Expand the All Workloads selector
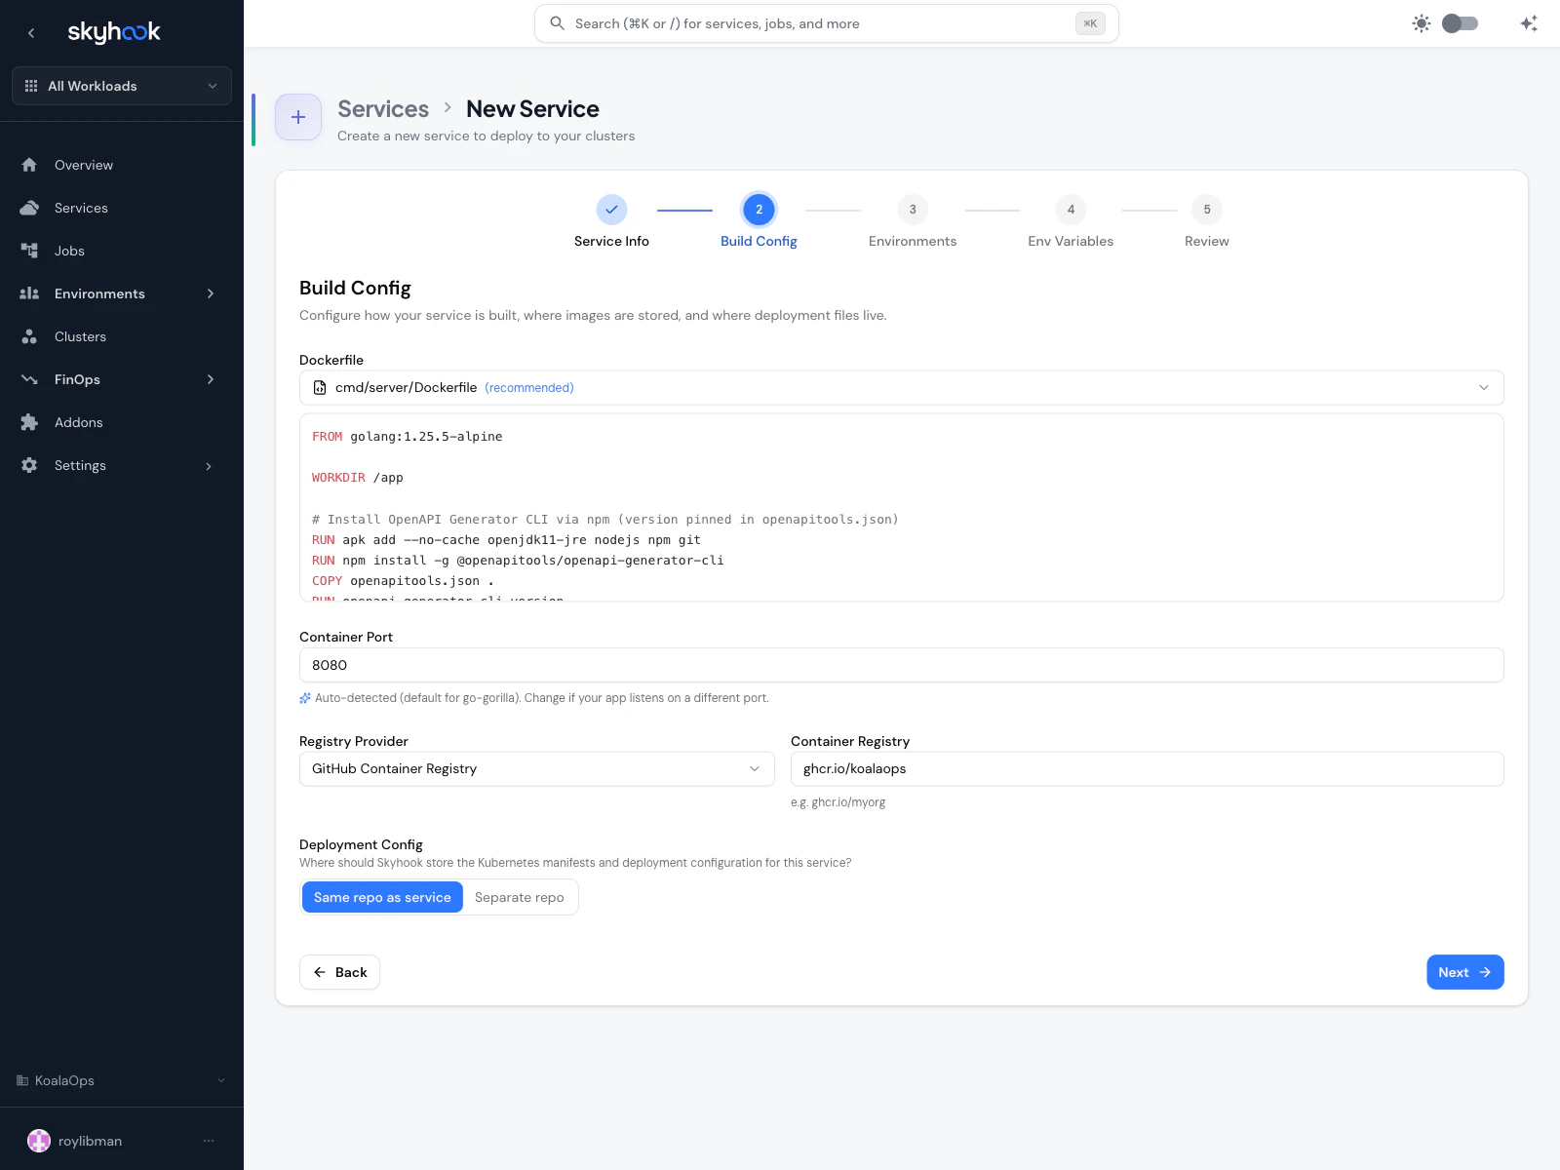Viewport: 1560px width, 1170px height. coord(121,86)
